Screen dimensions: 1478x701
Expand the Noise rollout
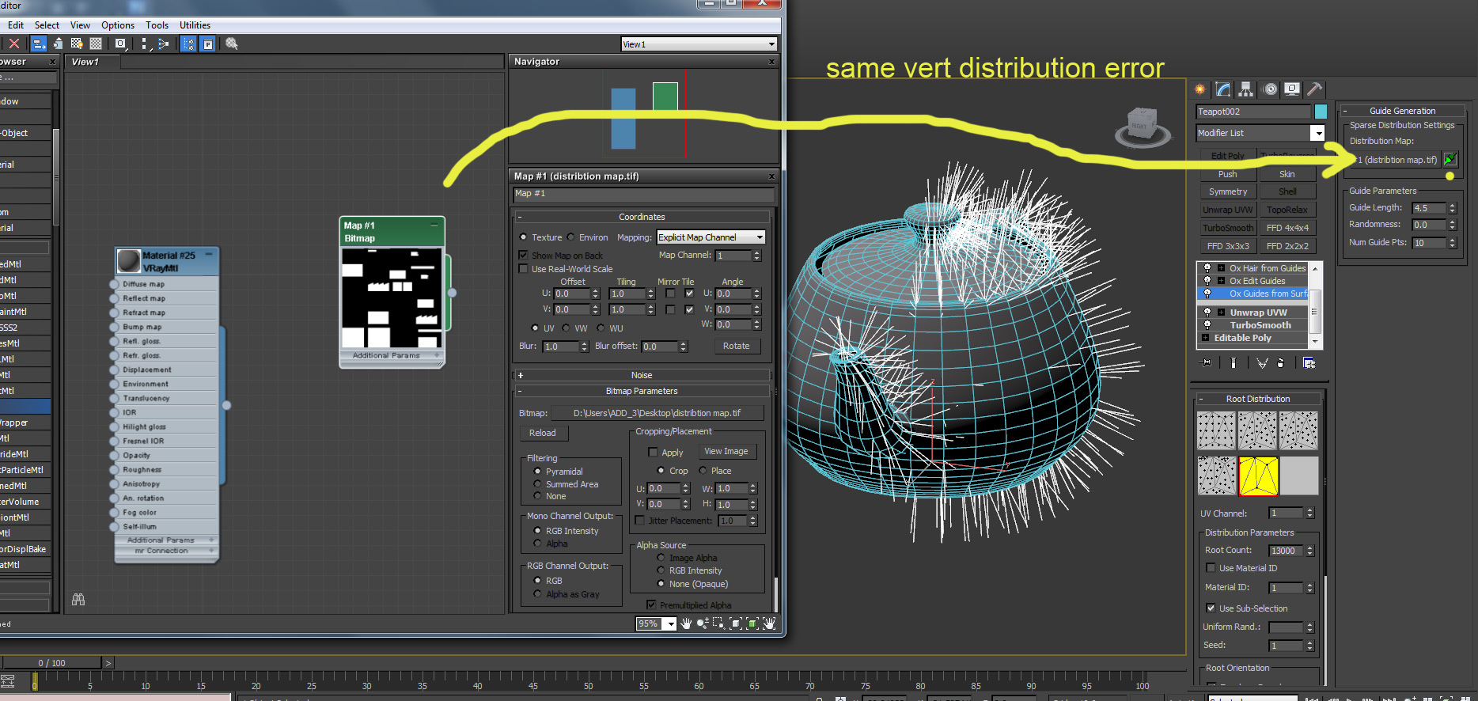pyautogui.click(x=641, y=375)
